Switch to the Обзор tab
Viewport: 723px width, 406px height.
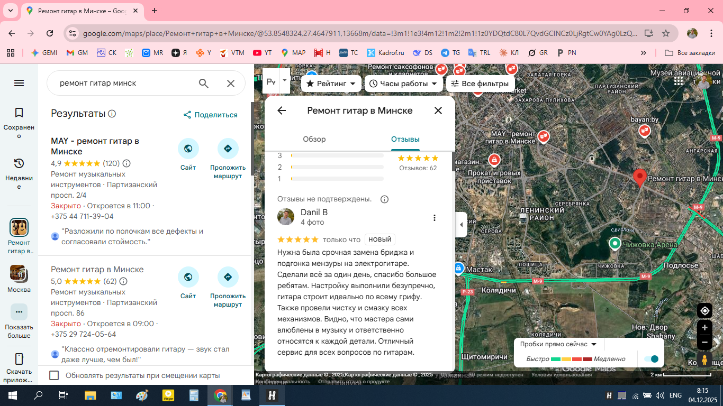314,139
